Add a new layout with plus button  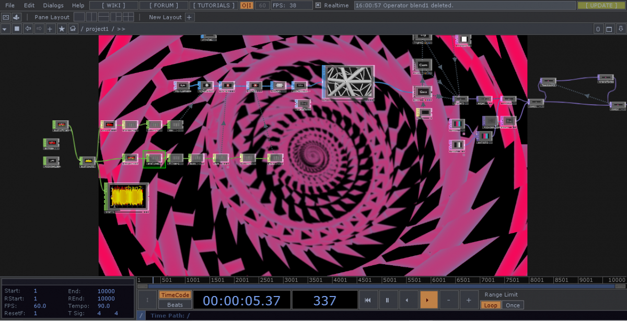click(x=189, y=17)
